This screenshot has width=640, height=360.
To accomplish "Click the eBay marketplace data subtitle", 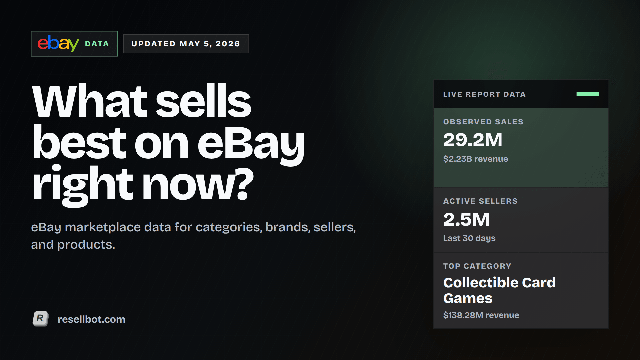I will click(194, 236).
